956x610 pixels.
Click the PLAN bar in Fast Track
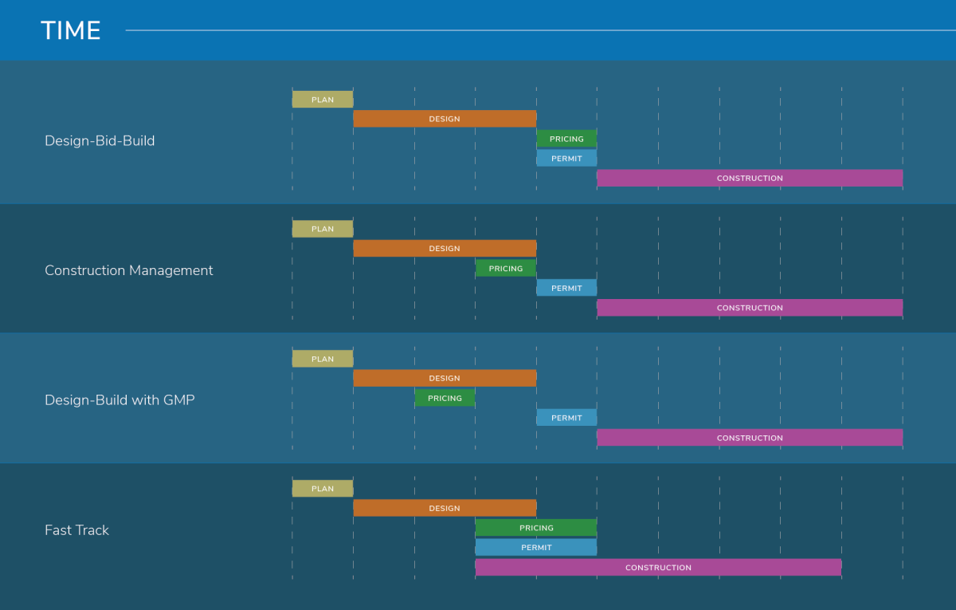(323, 489)
